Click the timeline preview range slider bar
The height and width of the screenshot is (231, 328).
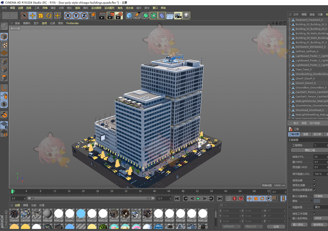click(x=91, y=198)
